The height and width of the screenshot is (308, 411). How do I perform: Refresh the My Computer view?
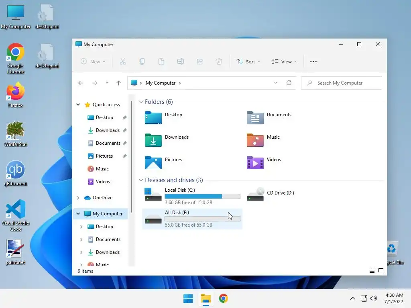point(289,83)
